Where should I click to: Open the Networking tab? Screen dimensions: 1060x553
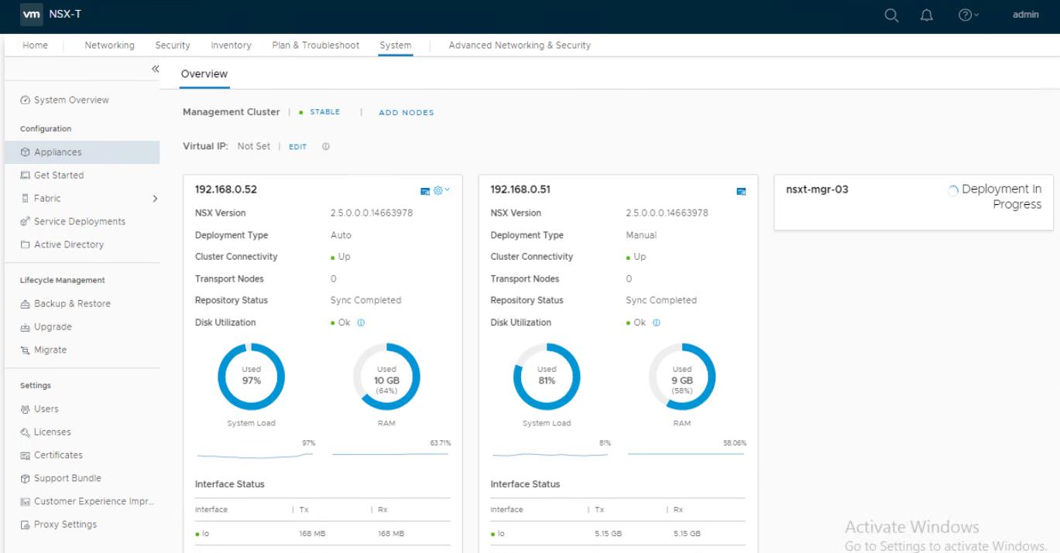point(109,46)
